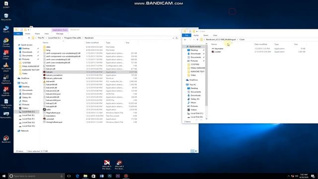Open the Share tab in Crack window
The width and height of the screenshot is (318, 179).
[x=206, y=35]
